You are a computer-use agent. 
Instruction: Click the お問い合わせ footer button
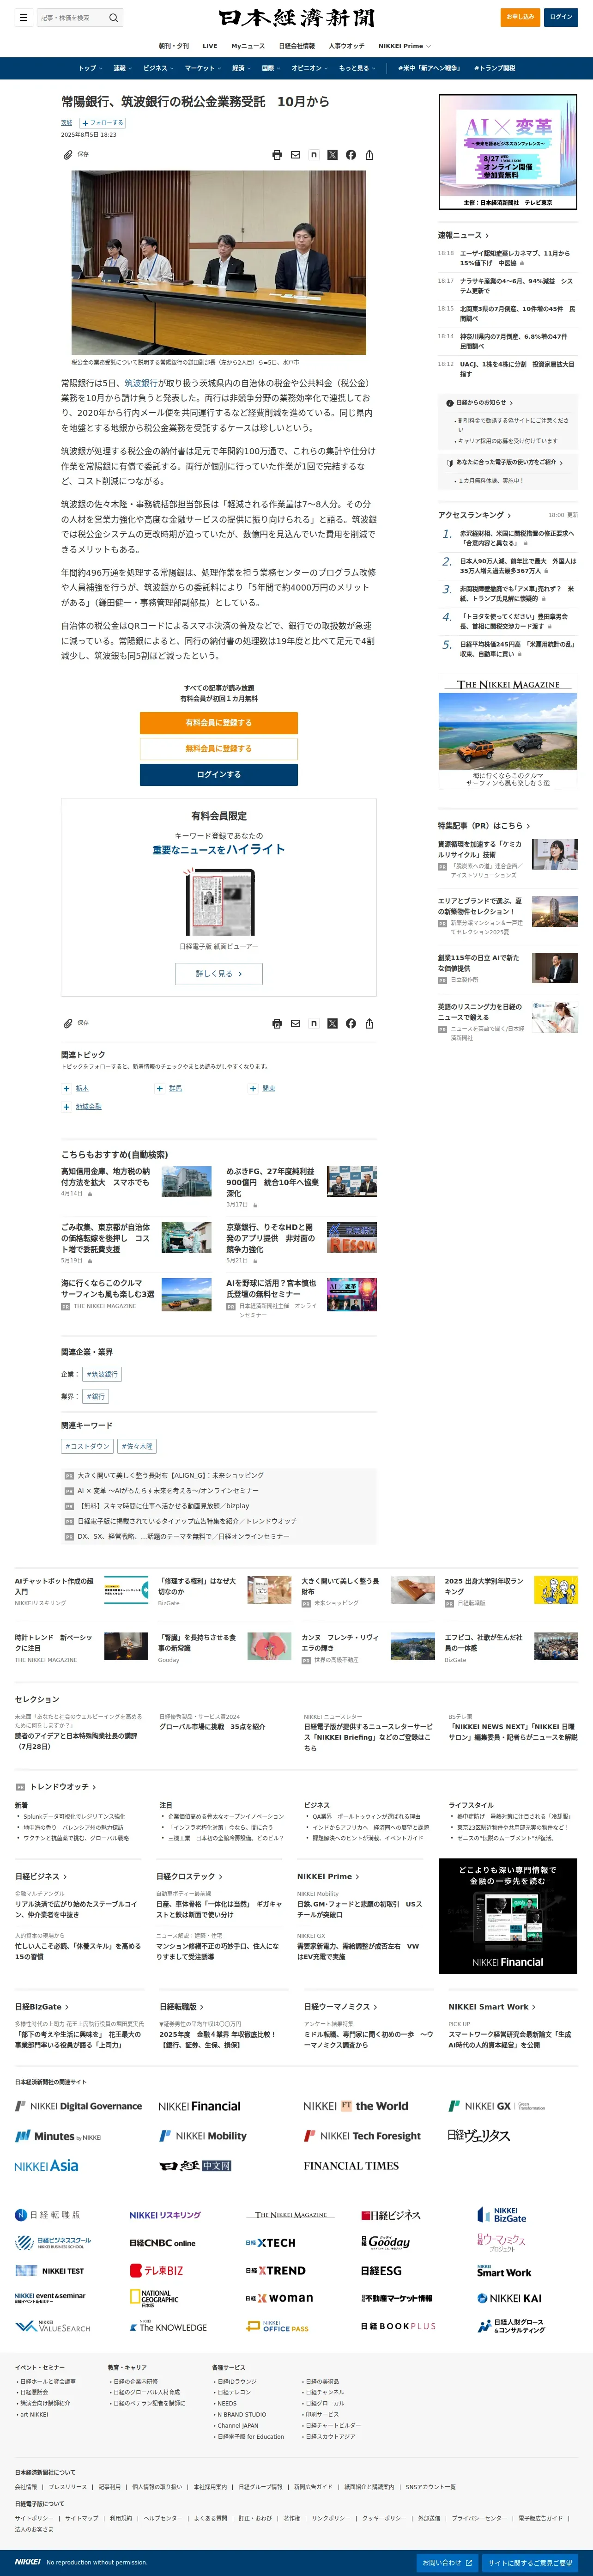coord(447,2563)
